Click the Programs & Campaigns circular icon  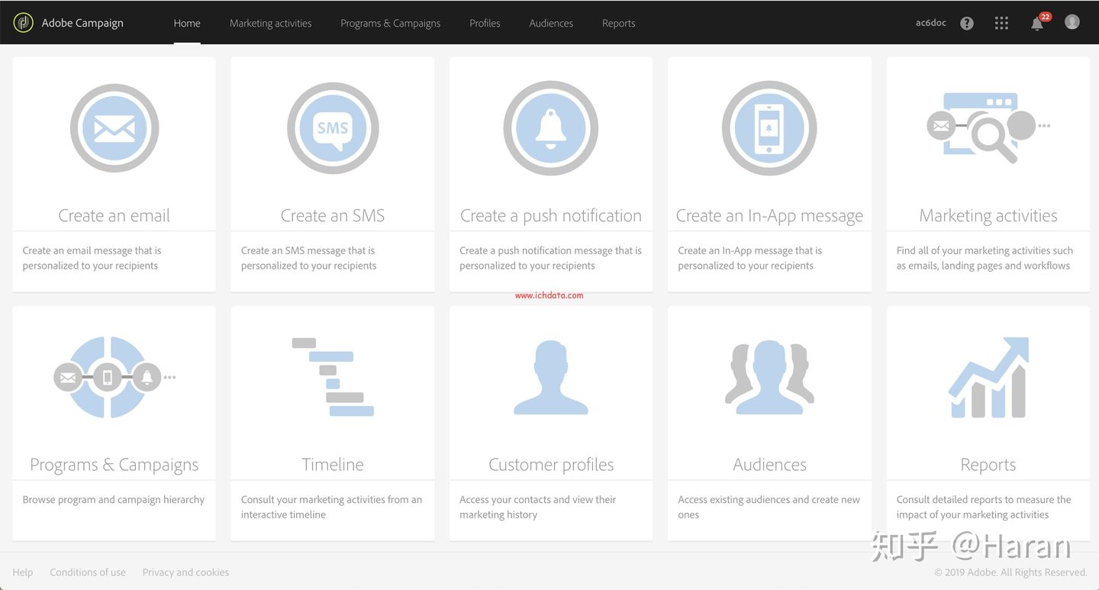click(114, 377)
